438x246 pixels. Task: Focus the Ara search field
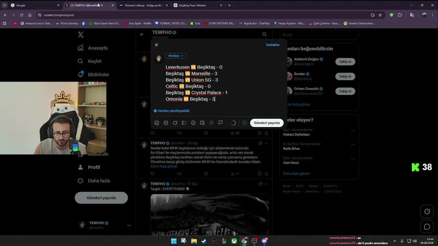[319, 35]
